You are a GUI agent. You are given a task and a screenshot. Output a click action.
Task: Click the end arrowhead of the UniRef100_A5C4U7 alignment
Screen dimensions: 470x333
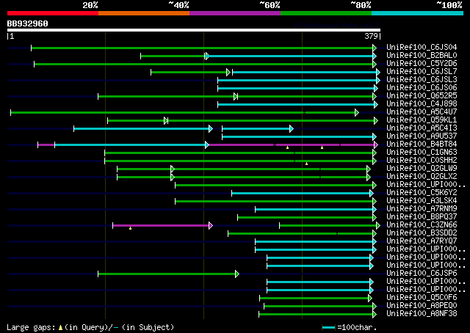(x=357, y=113)
